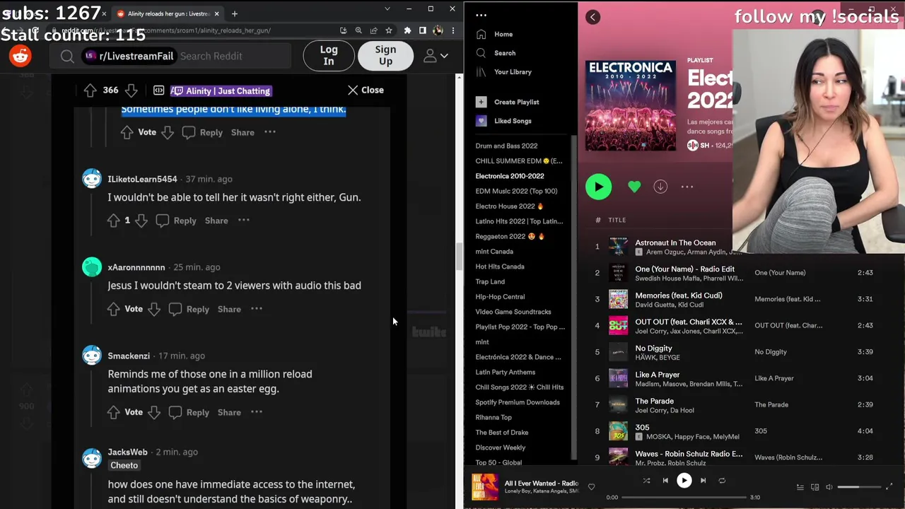Open the Electronica playlist cover image
This screenshot has height=509, width=905.
click(631, 105)
